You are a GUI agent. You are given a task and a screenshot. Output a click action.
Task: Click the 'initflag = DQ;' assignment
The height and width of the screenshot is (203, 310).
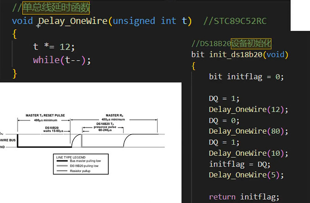pos(239,164)
